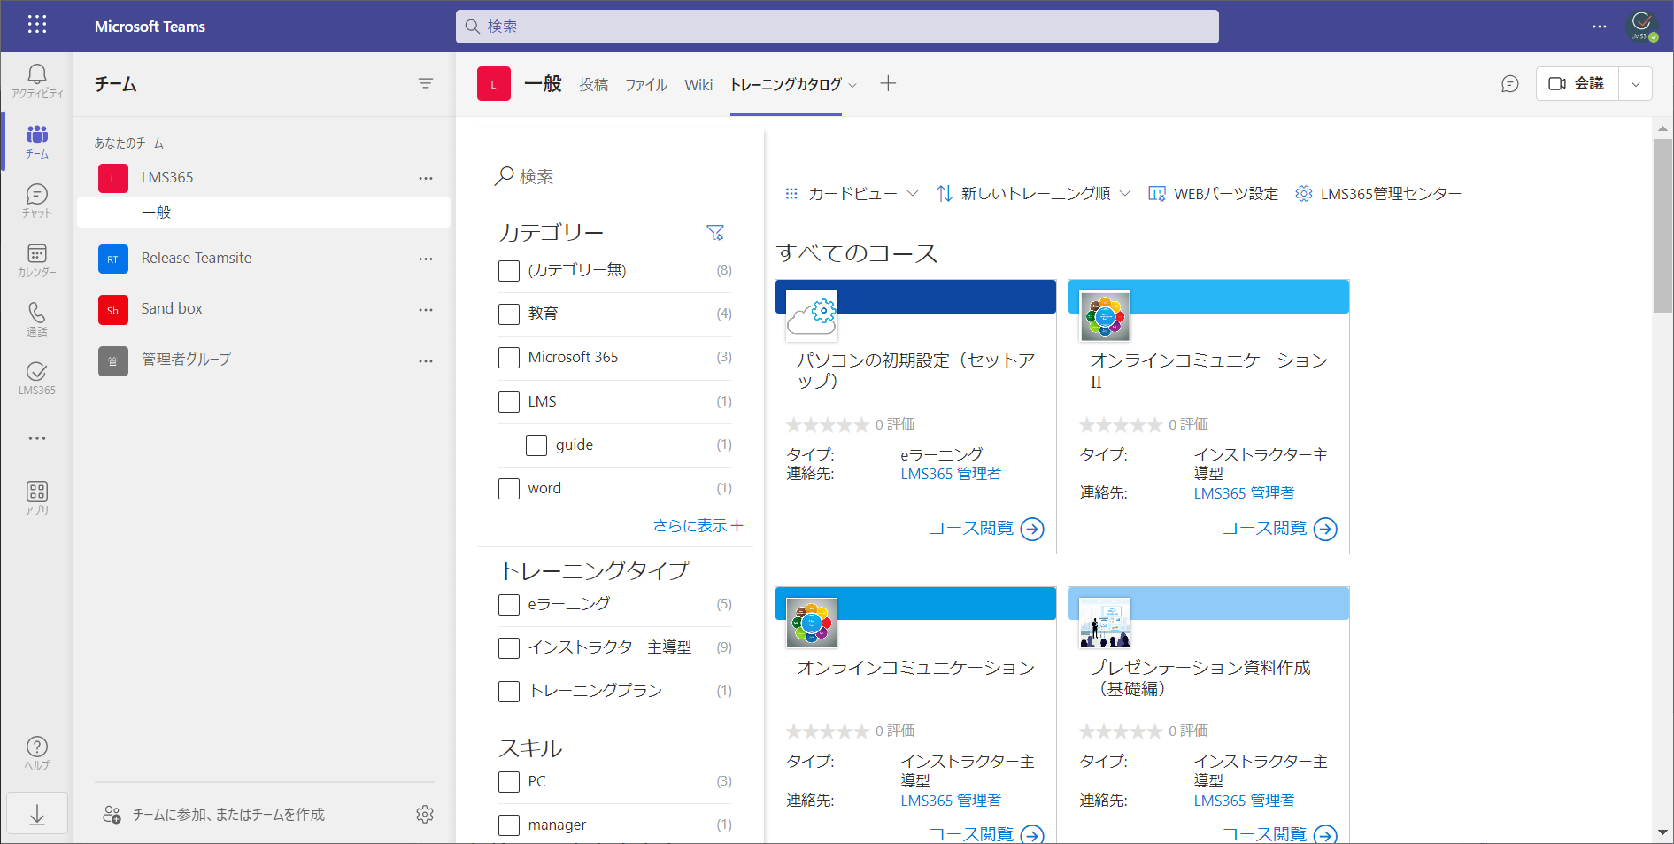Open tab conversation chat icon
The image size is (1674, 844).
(1510, 83)
